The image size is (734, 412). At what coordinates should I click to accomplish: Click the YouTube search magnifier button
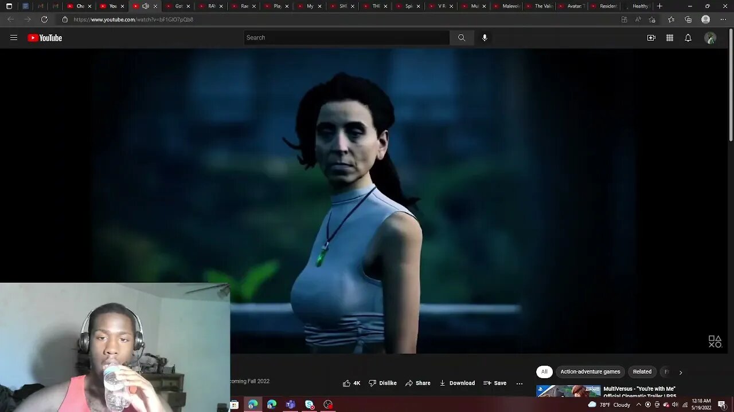(462, 38)
